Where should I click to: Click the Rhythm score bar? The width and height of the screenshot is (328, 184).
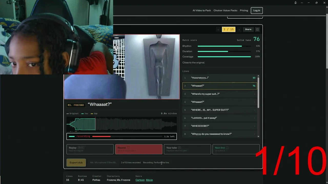[224, 46]
